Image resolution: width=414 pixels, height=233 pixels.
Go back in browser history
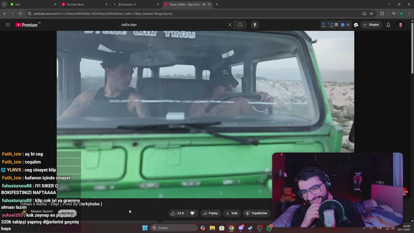pyautogui.click(x=5, y=14)
